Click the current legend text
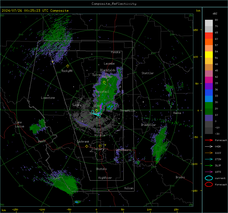The width and height of the screenshot is (228, 213). [220, 178]
